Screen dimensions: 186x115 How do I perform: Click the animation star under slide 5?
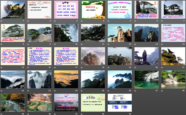coord(109,21)
